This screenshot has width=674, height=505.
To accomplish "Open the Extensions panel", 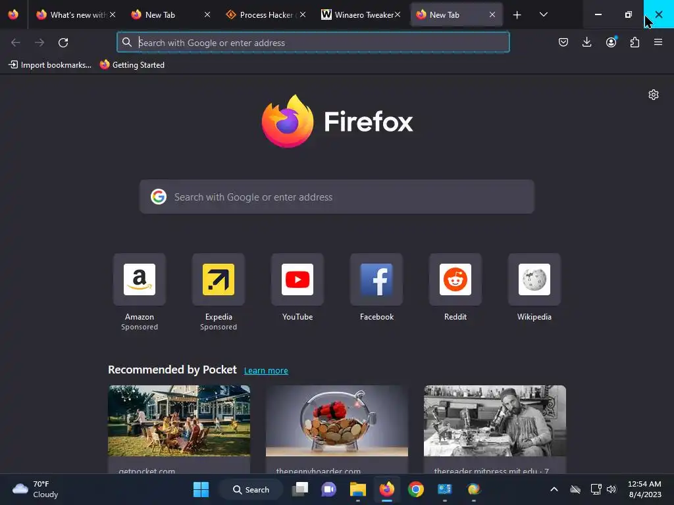I will [x=635, y=42].
